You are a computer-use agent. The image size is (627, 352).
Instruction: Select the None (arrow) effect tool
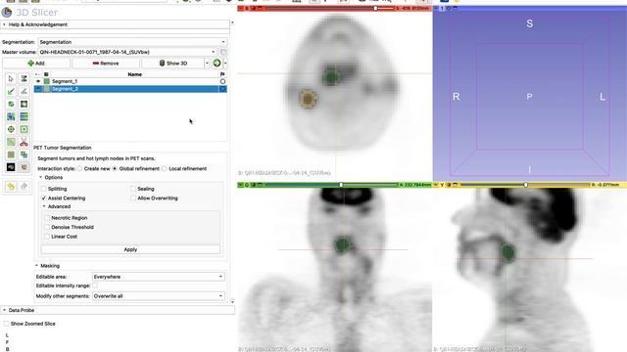(11, 78)
